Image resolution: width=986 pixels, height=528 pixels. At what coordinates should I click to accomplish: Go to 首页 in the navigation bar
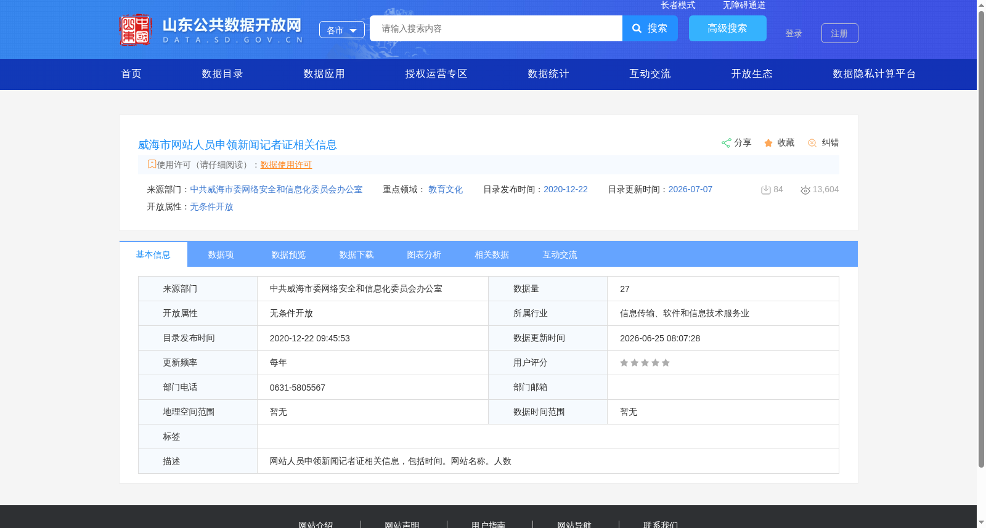[x=131, y=74]
